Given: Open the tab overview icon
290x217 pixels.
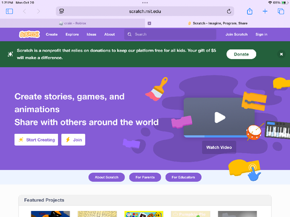Looking at the screenshot, I should click(x=281, y=11).
